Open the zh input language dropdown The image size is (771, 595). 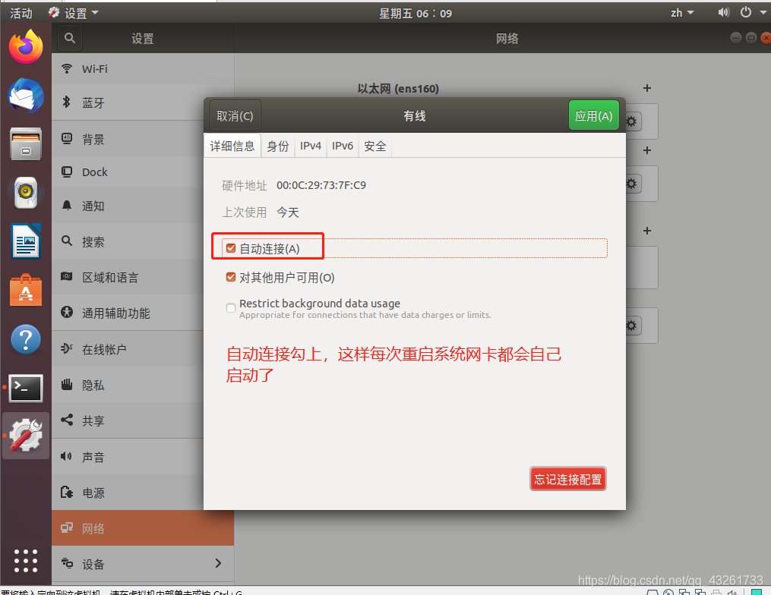(x=682, y=13)
